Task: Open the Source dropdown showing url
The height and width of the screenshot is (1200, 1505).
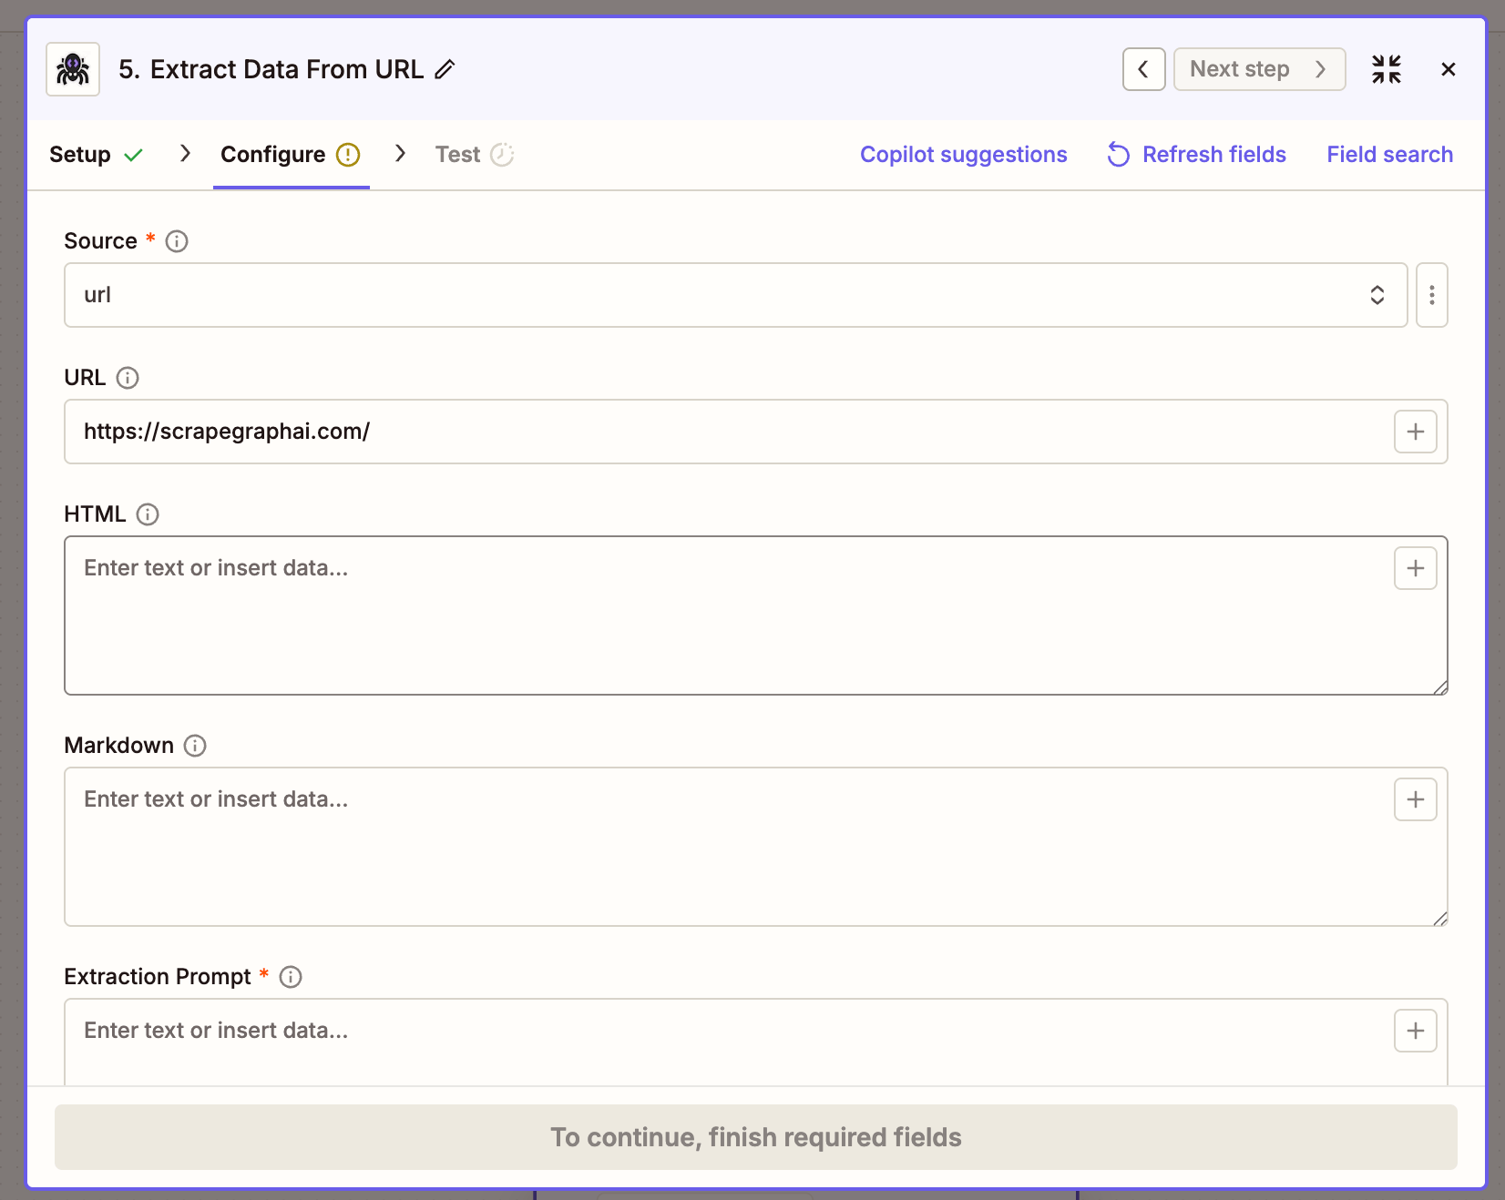Action: coord(736,295)
